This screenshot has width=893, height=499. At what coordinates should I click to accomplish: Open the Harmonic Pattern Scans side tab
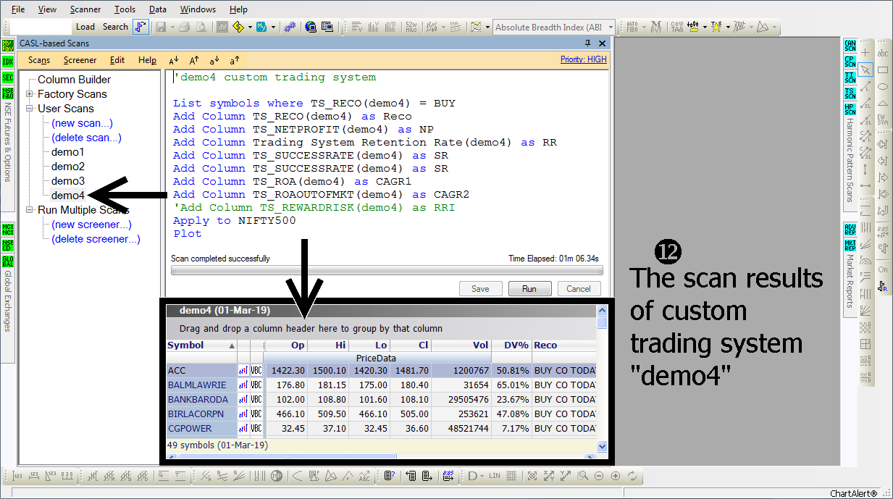pos(850,161)
